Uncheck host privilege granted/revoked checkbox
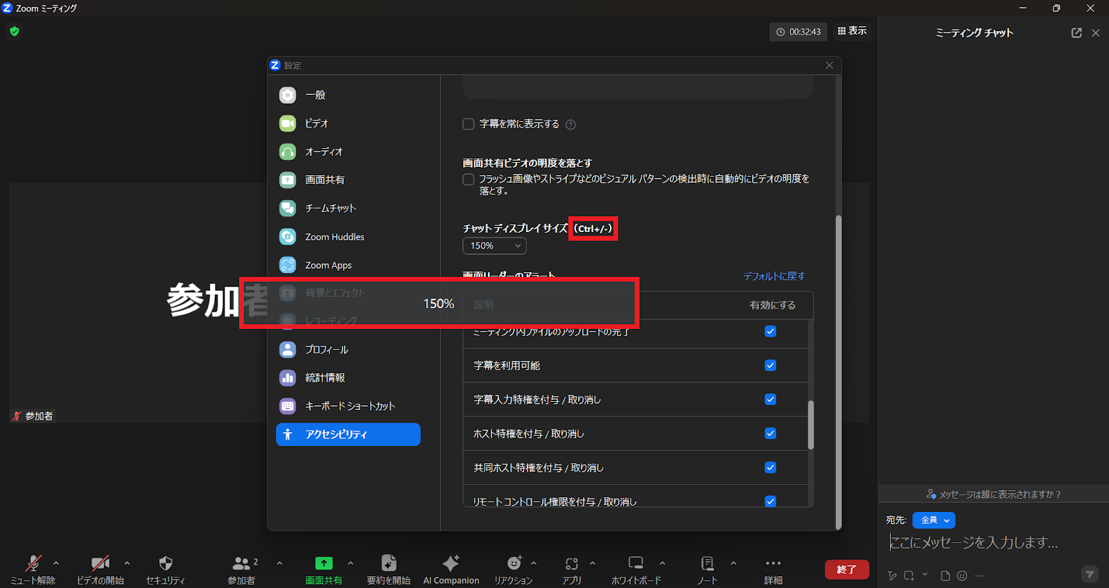Screen dimensions: 1109x588 [x=770, y=433]
